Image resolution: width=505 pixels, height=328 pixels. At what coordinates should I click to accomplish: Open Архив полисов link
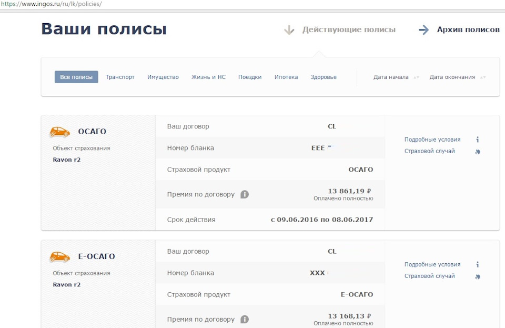coord(468,29)
